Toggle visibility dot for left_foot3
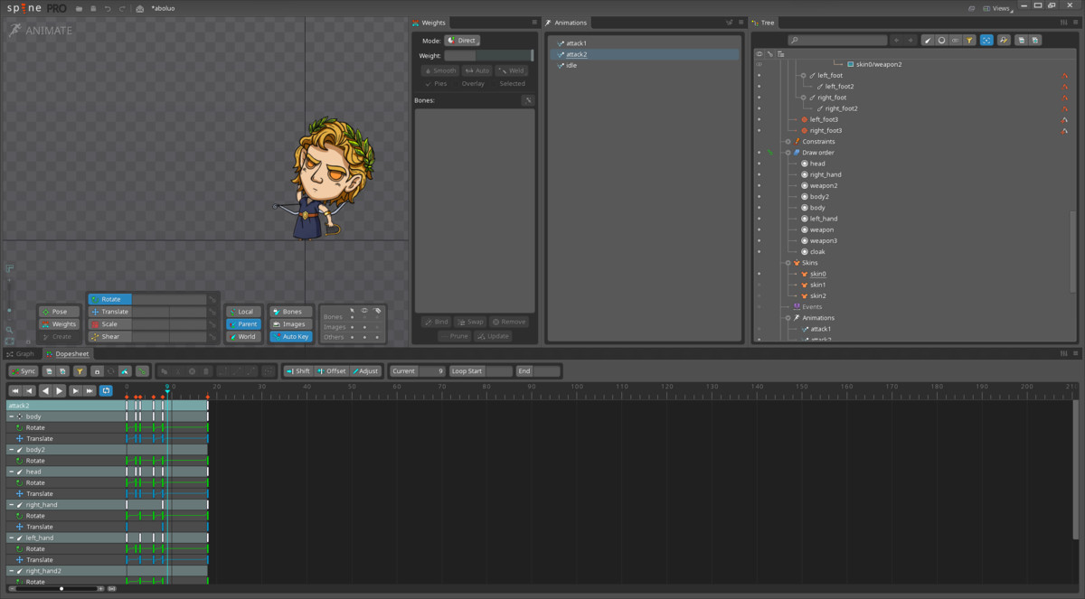This screenshot has width=1085, height=599. (x=759, y=119)
